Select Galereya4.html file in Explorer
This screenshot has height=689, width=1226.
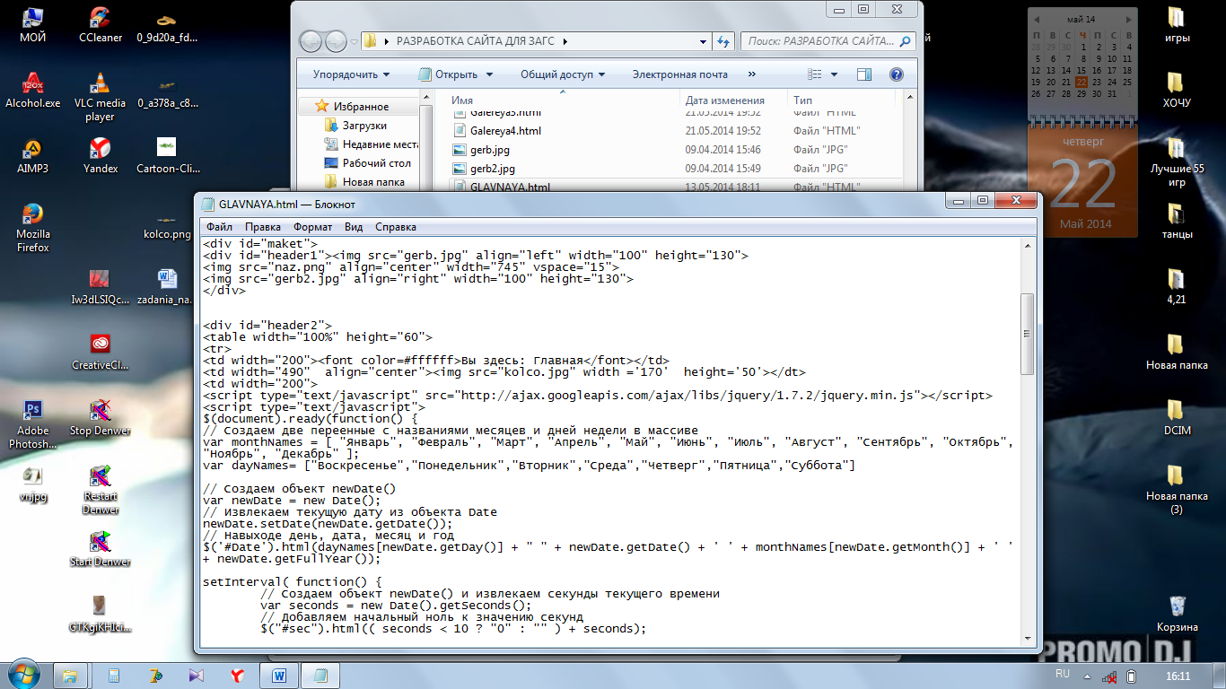(x=505, y=131)
